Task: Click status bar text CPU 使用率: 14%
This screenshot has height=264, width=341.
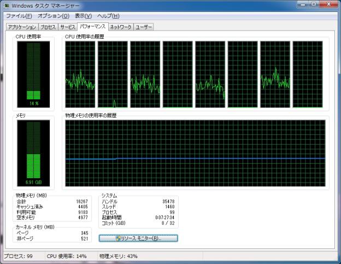Action: 67,256
